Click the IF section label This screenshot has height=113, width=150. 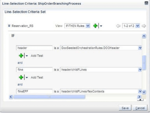click(x=13, y=36)
